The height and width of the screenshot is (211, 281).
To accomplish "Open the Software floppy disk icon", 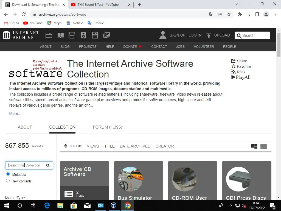I will click(x=95, y=35).
